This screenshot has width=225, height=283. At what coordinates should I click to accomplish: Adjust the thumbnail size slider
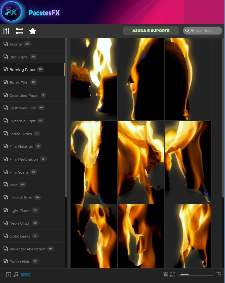(x=197, y=275)
